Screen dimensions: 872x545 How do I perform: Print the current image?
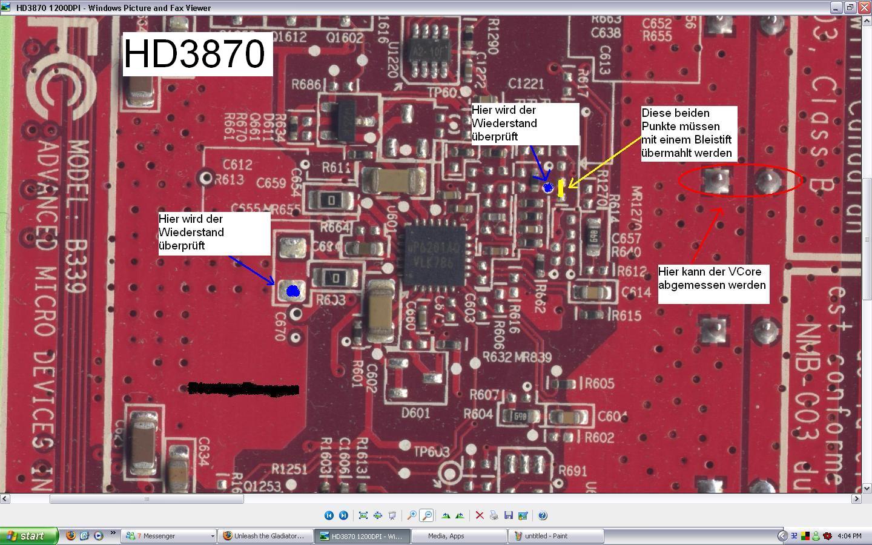pyautogui.click(x=494, y=515)
